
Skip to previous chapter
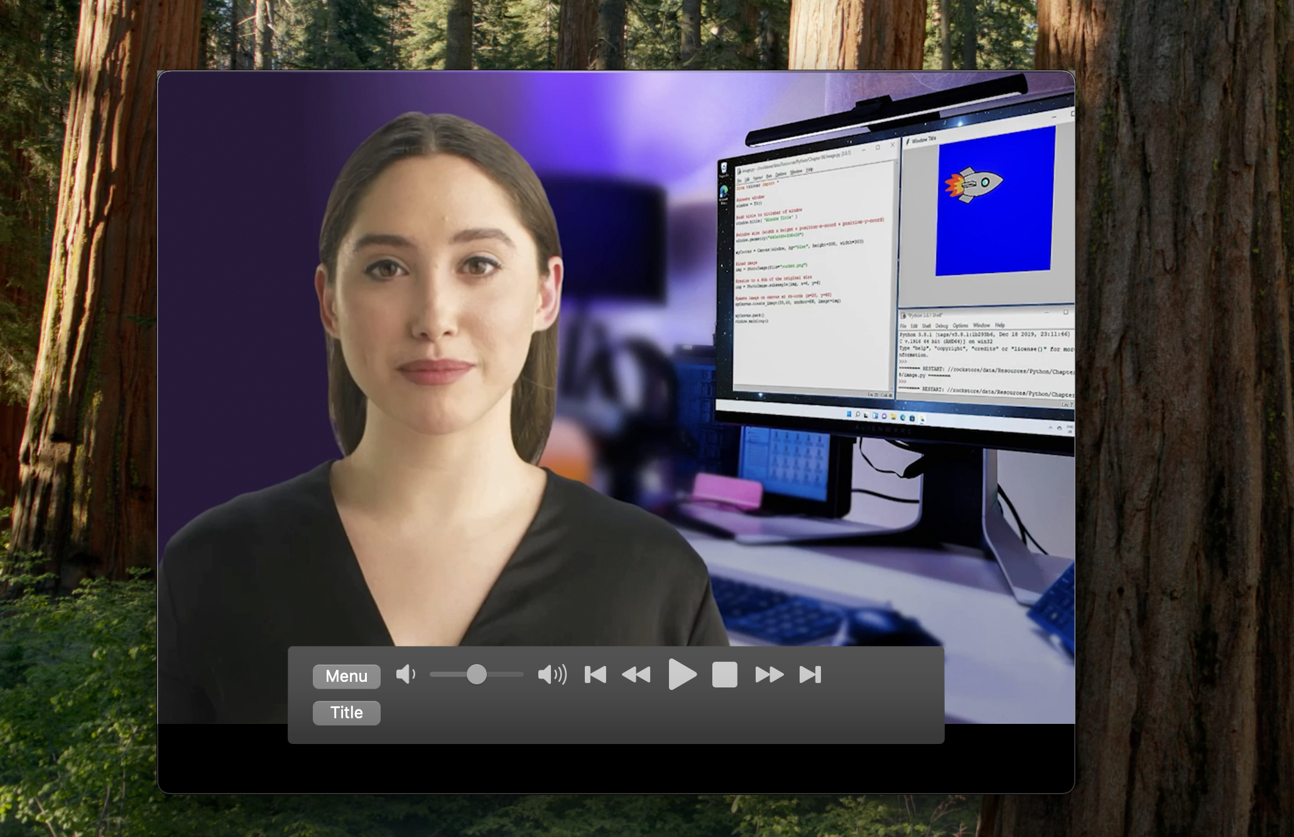595,675
